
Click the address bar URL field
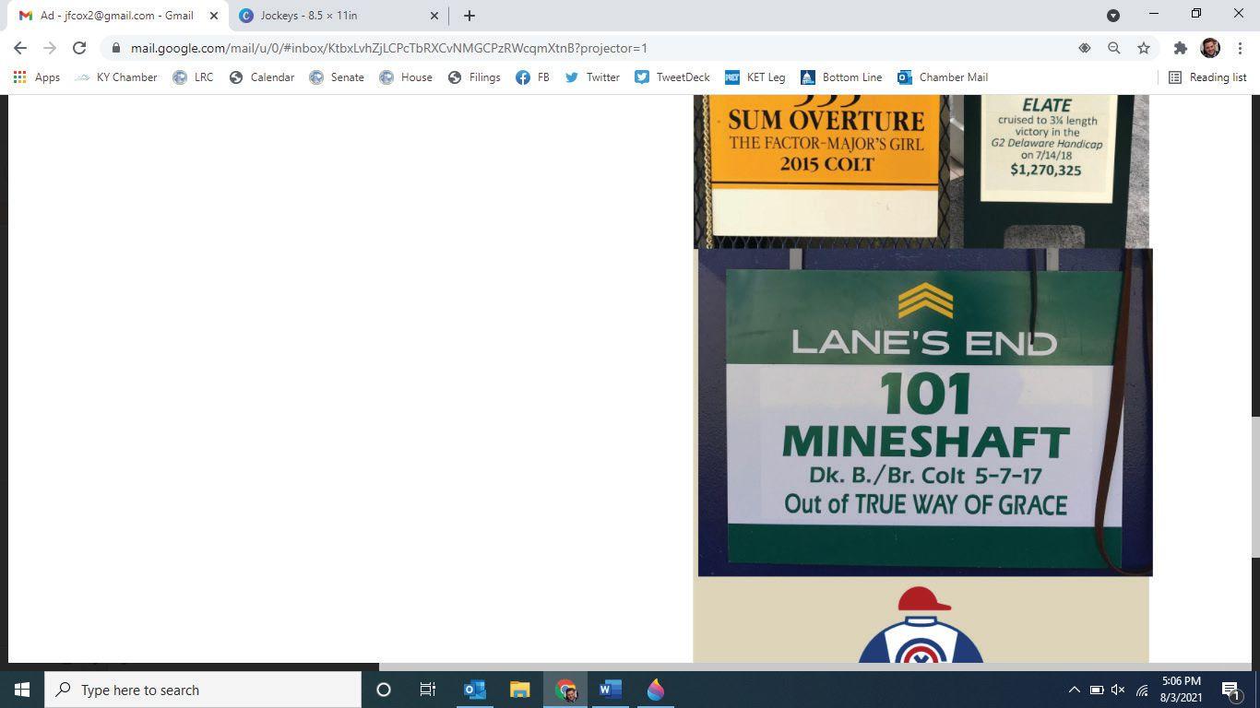(590, 48)
